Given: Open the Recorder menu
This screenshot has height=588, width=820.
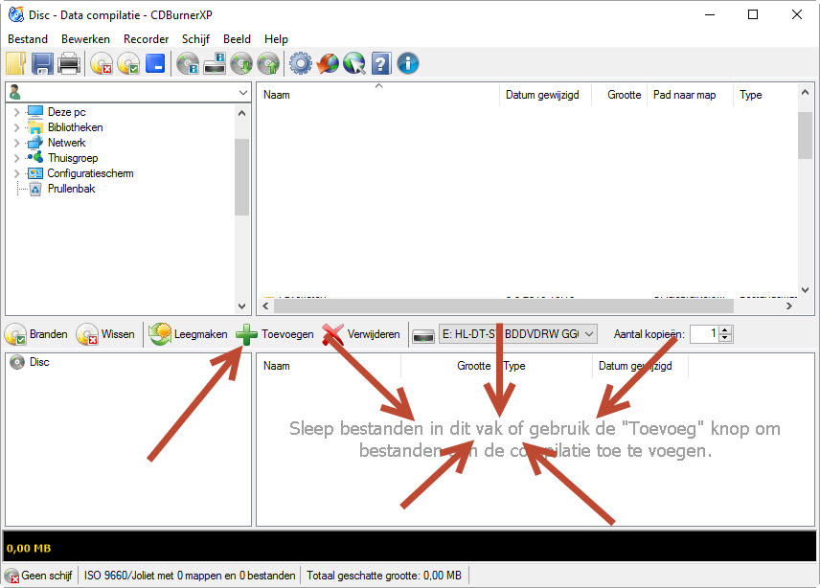Looking at the screenshot, I should (x=146, y=39).
